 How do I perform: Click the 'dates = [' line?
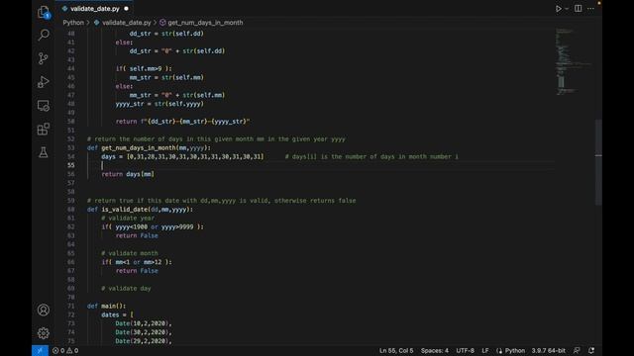click(117, 314)
